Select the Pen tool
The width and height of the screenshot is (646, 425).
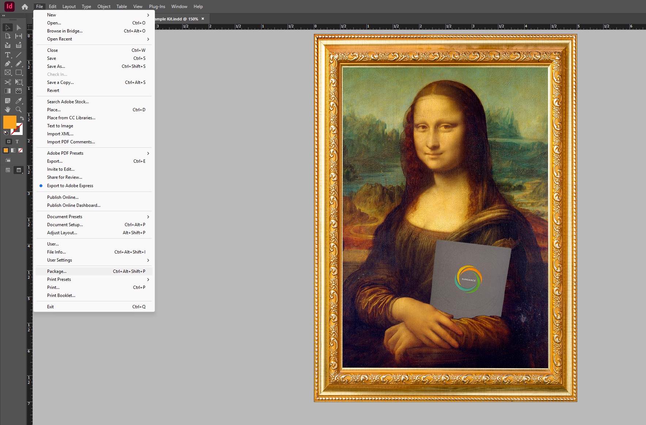click(x=8, y=63)
